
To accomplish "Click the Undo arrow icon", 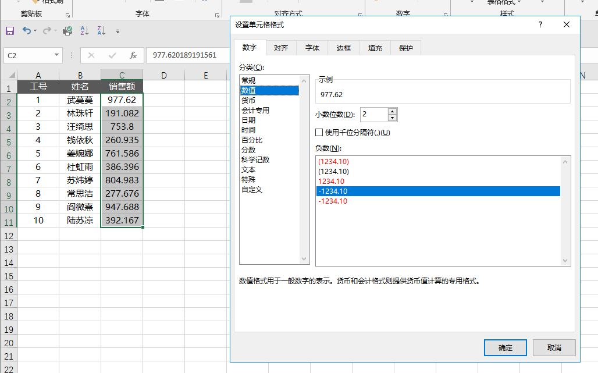I will 26,31.
